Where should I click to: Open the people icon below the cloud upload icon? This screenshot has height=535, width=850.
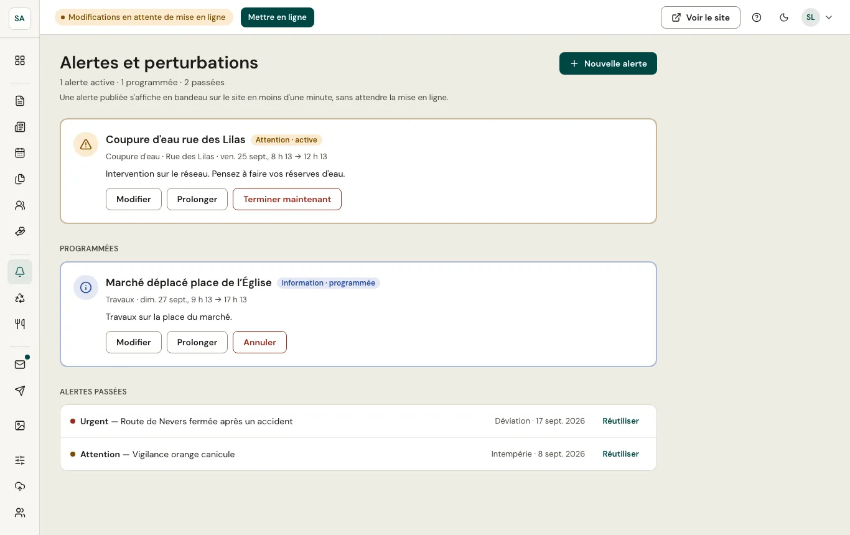click(20, 513)
